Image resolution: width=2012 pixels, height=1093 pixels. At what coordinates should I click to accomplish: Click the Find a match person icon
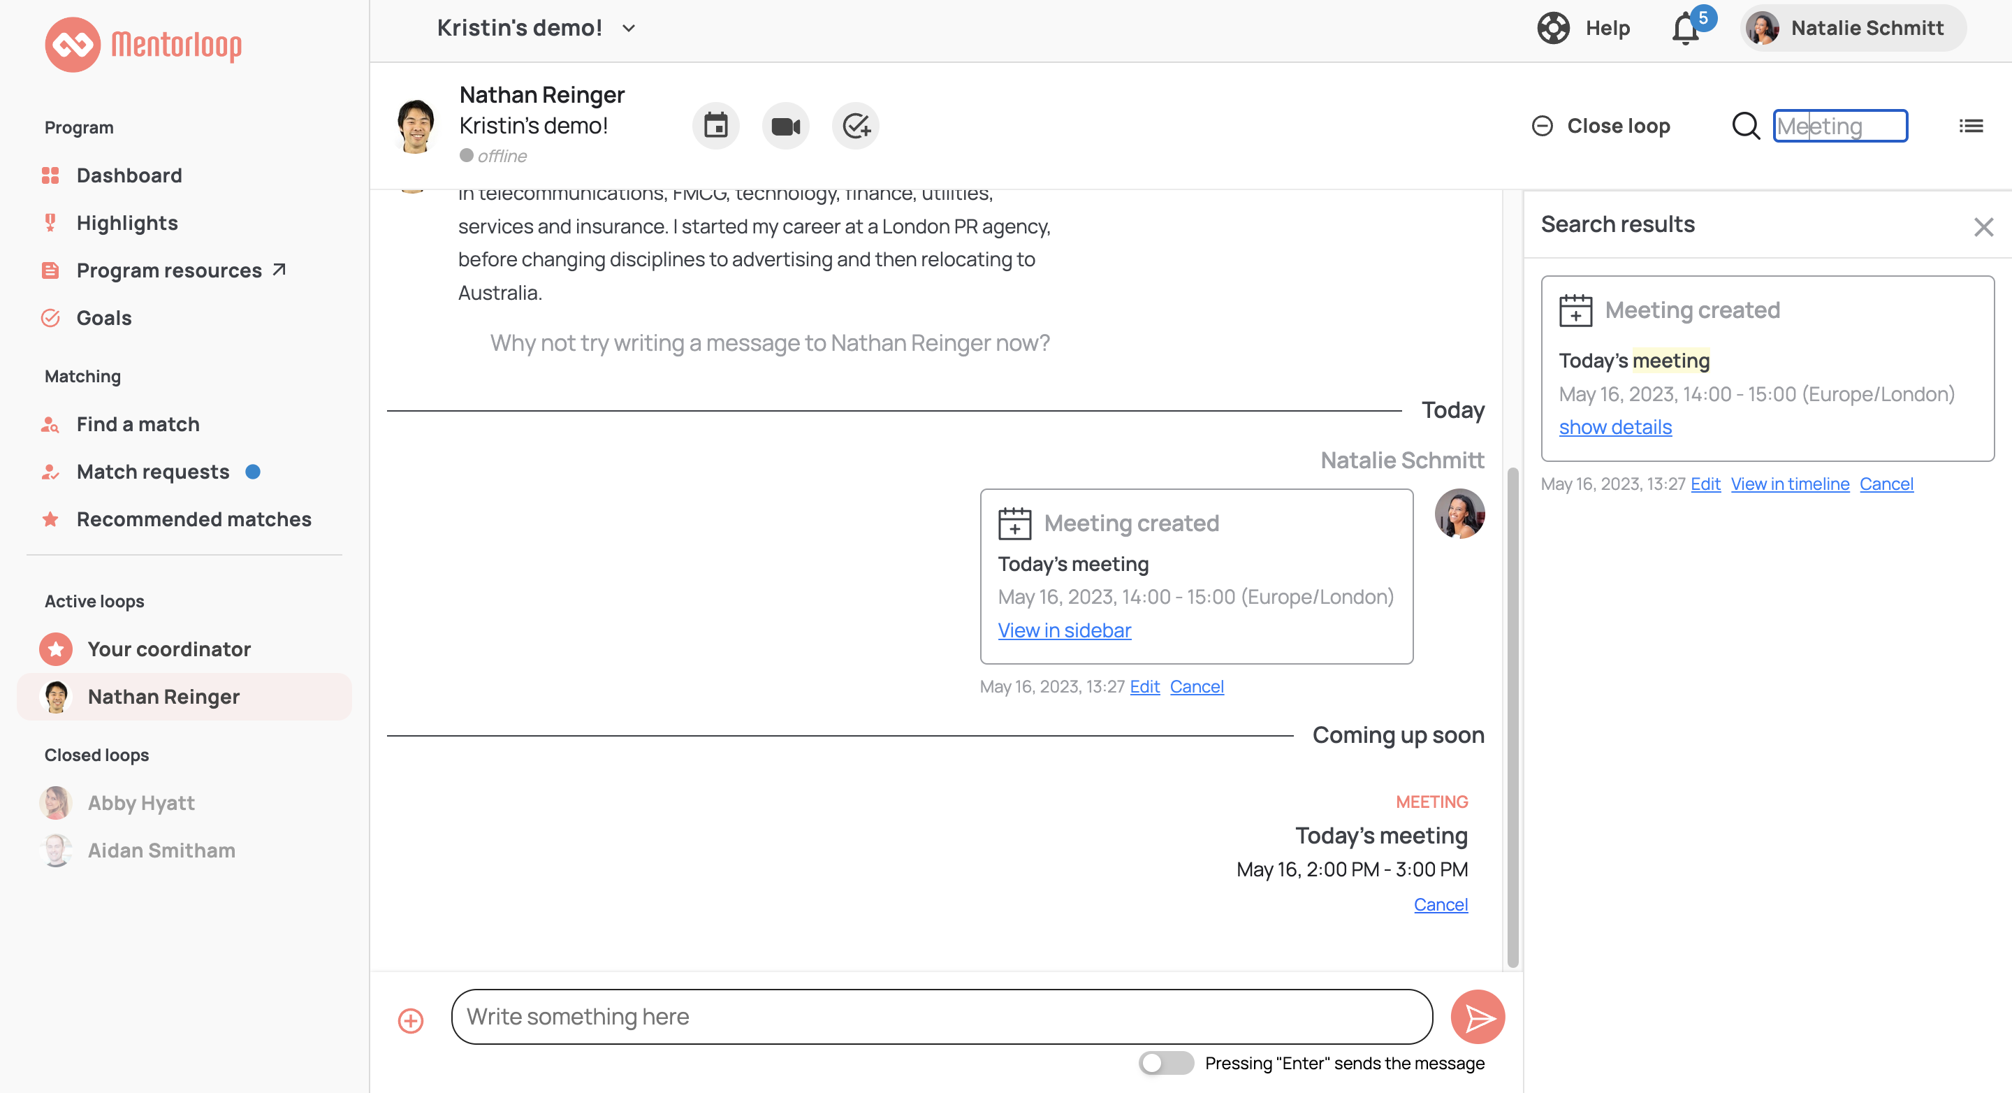tap(50, 424)
